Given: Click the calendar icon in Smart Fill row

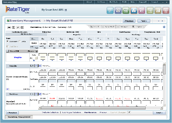Looking at the screenshot, I should 37,51.
